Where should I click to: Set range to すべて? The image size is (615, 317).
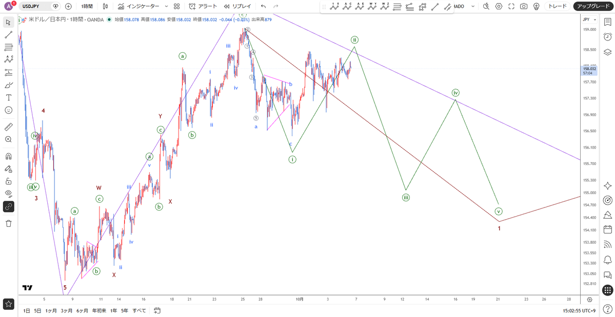139,311
